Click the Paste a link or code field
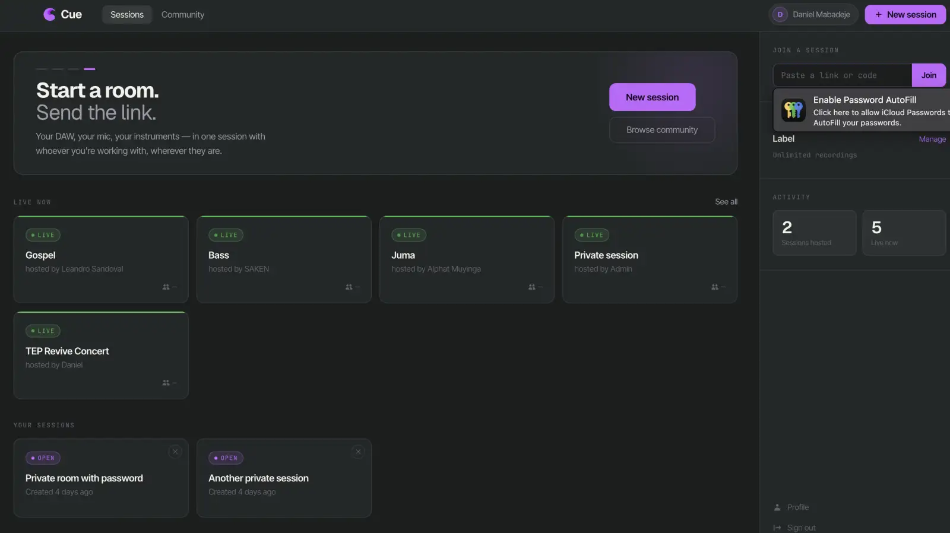Image resolution: width=950 pixels, height=533 pixels. [842, 75]
